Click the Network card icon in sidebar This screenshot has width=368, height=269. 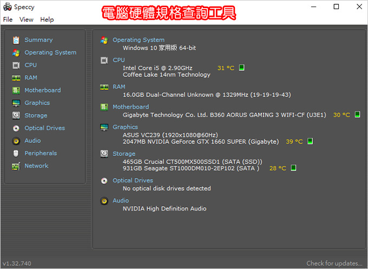pyautogui.click(x=16, y=166)
